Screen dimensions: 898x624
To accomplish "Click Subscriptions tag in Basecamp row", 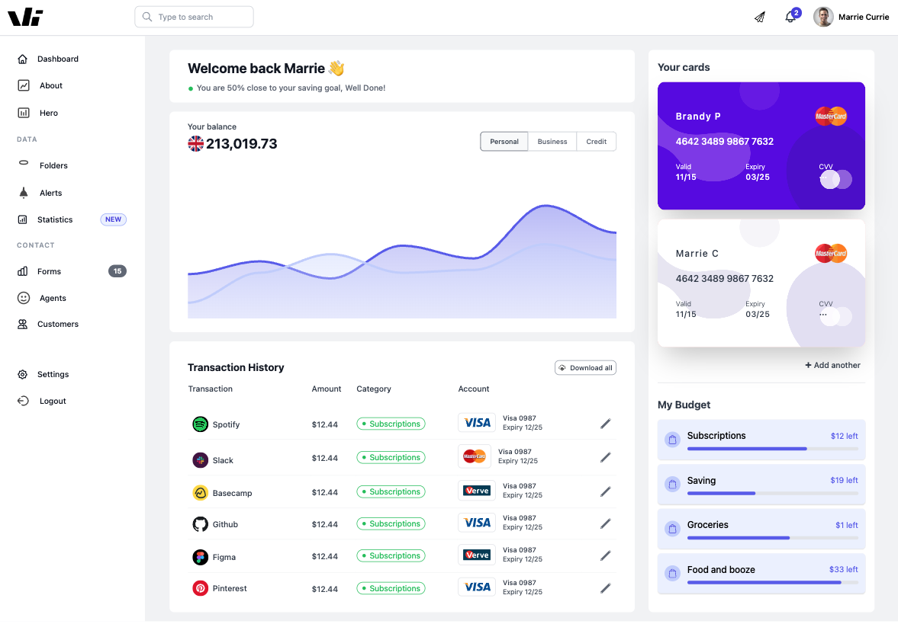I will tap(391, 492).
